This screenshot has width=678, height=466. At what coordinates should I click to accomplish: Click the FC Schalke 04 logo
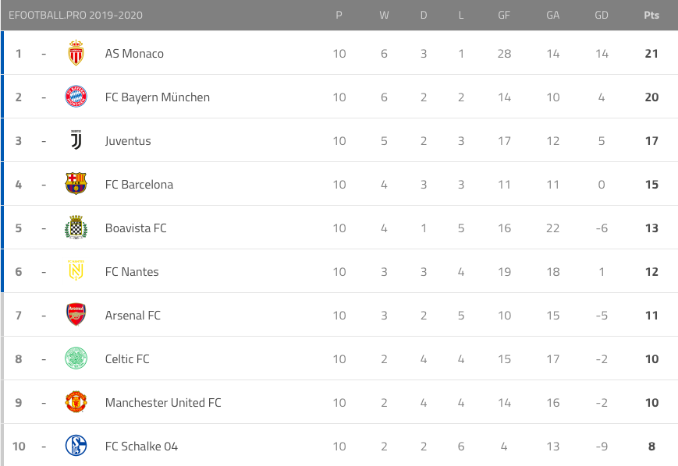76,447
